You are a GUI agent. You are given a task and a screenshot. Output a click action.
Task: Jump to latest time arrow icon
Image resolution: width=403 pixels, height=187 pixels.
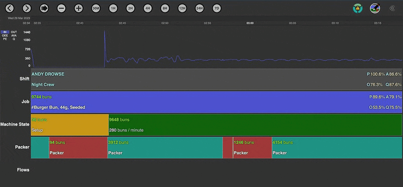pyautogui.click(x=44, y=8)
